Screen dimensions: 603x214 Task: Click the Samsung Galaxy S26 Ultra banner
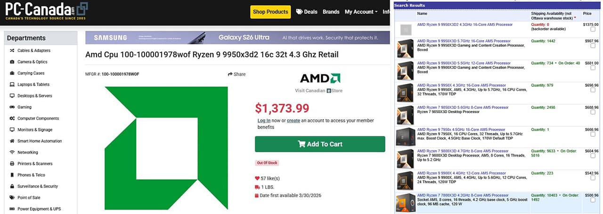tap(237, 38)
